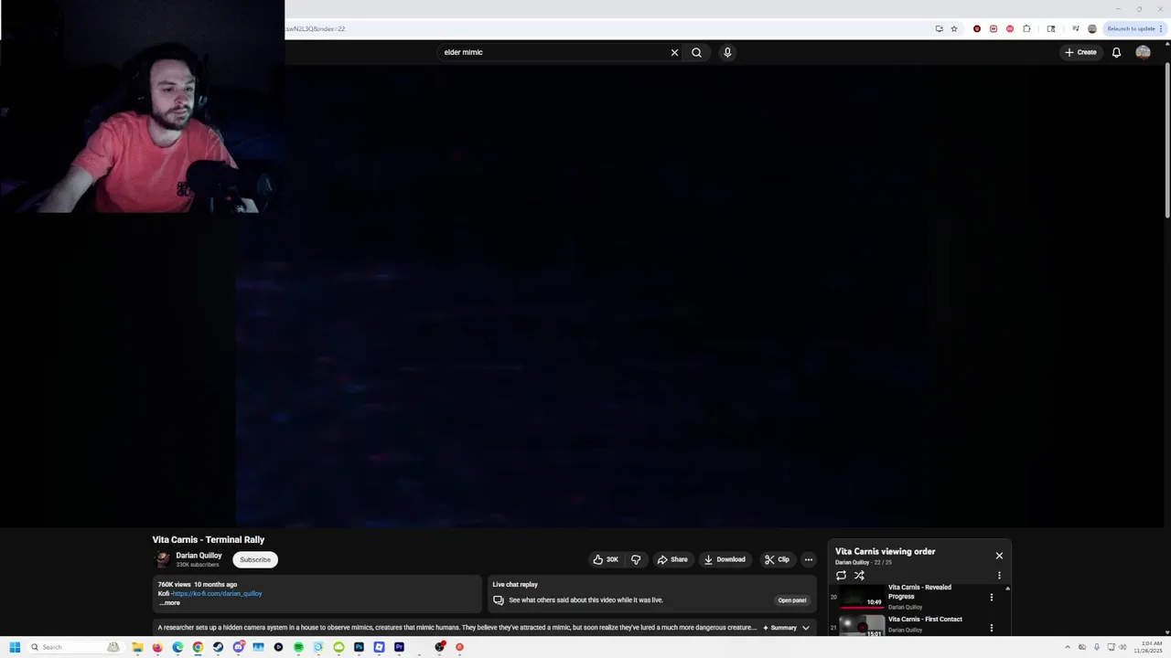This screenshot has height=658, width=1171.
Task: Click the Create button
Action: click(1080, 52)
